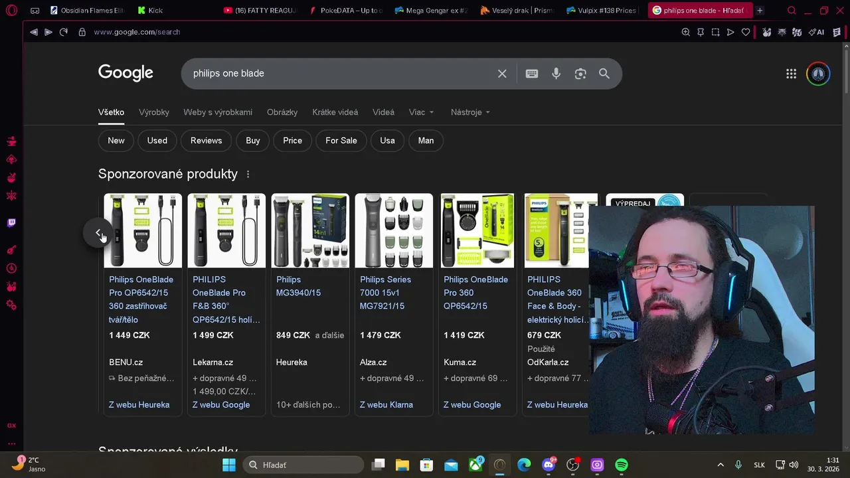Open Philips MG3940/15 product link
Image resolution: width=850 pixels, height=478 pixels.
[298, 286]
